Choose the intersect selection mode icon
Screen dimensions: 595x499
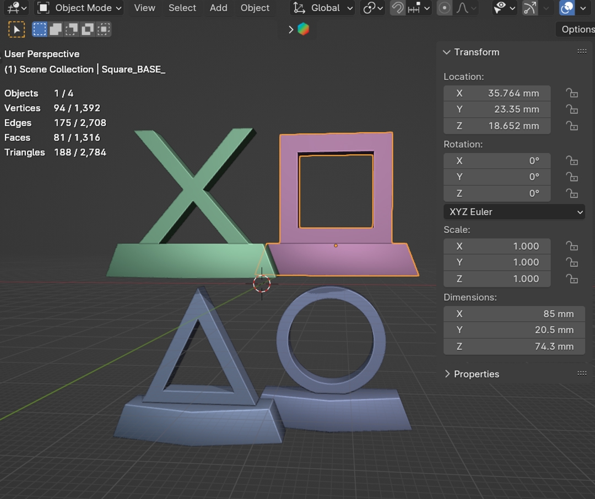tap(104, 30)
